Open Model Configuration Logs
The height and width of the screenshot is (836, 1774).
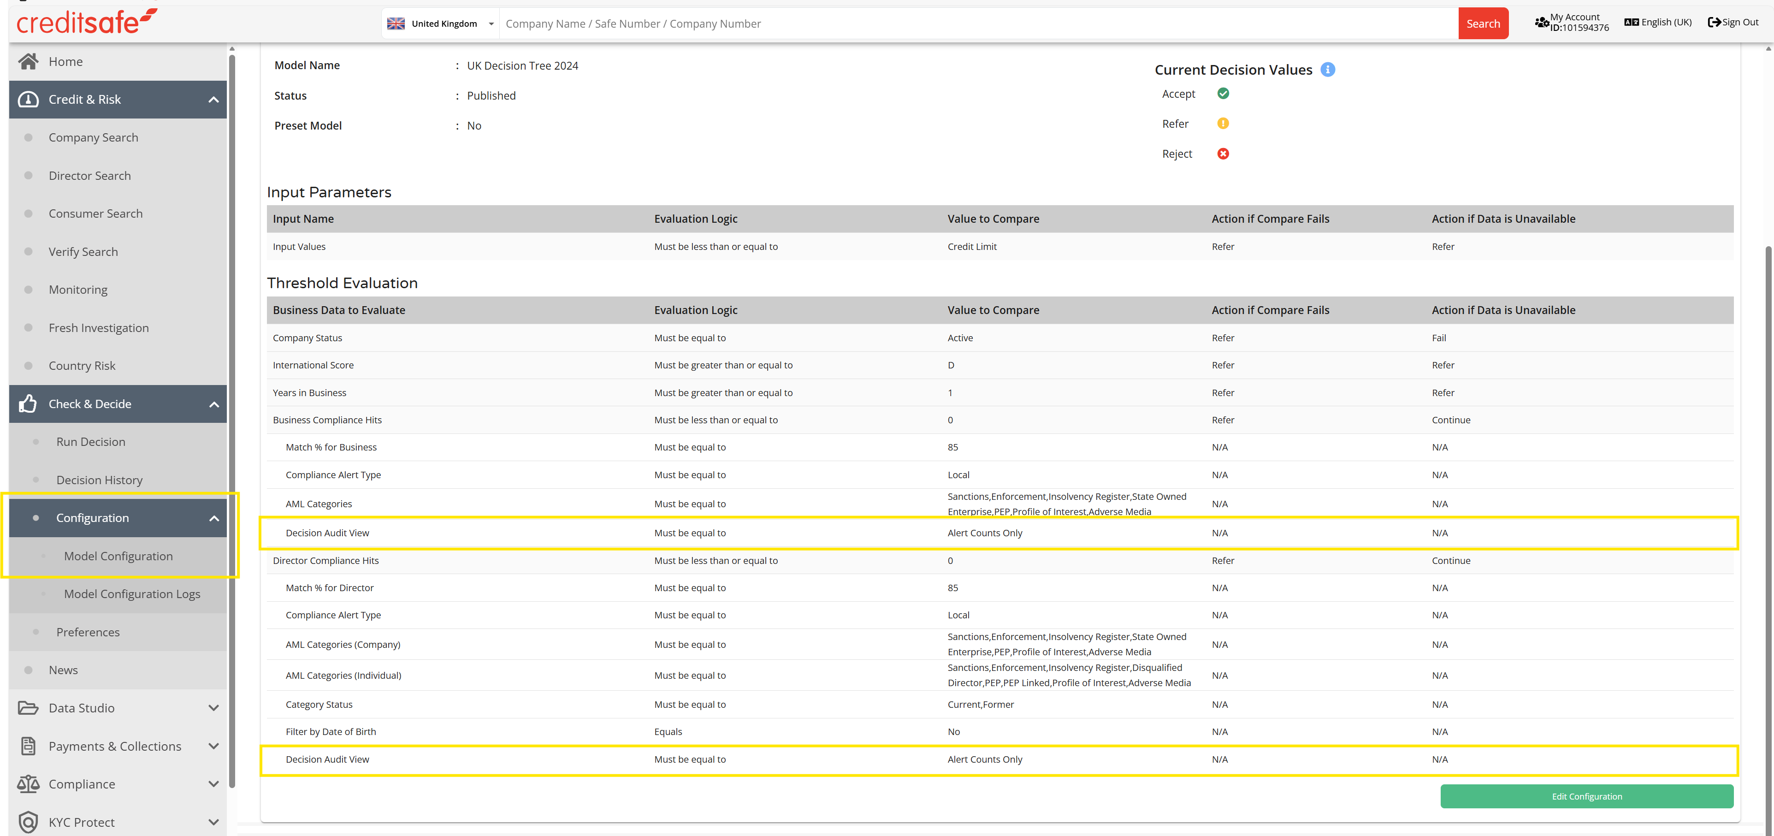pyautogui.click(x=132, y=593)
